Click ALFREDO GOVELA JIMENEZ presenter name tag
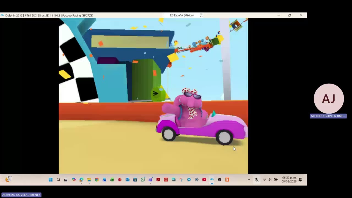 pyautogui.click(x=21, y=195)
